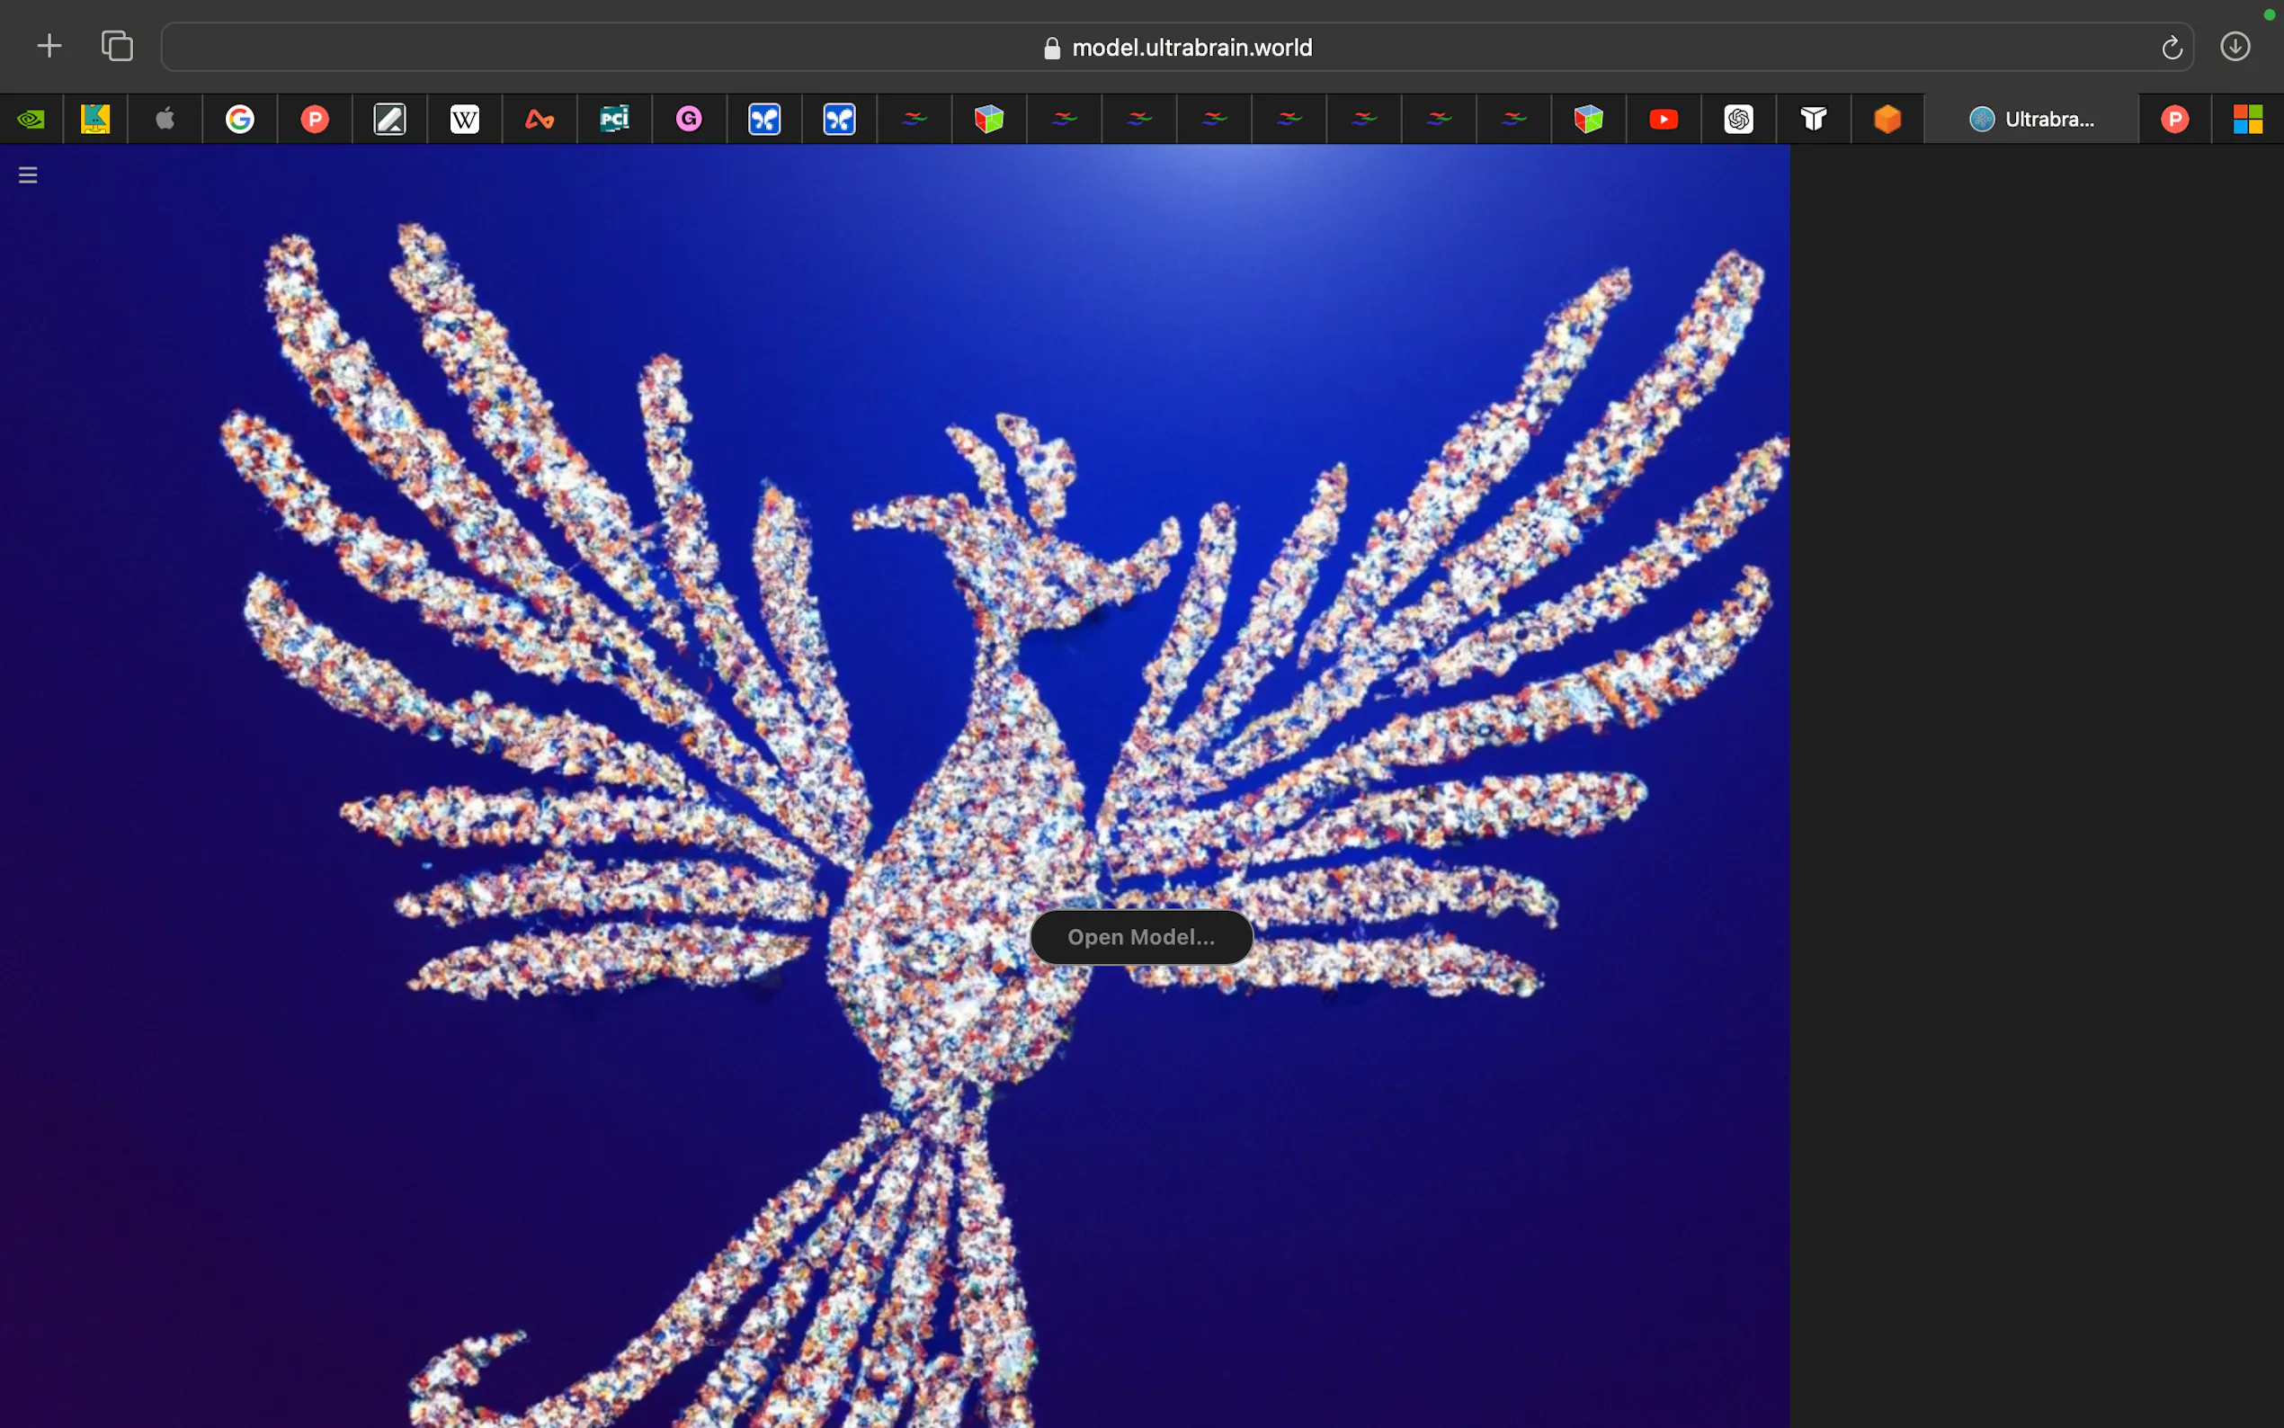Open the first OpenGL wave bookmark
2284x1428 pixels.
[914, 118]
